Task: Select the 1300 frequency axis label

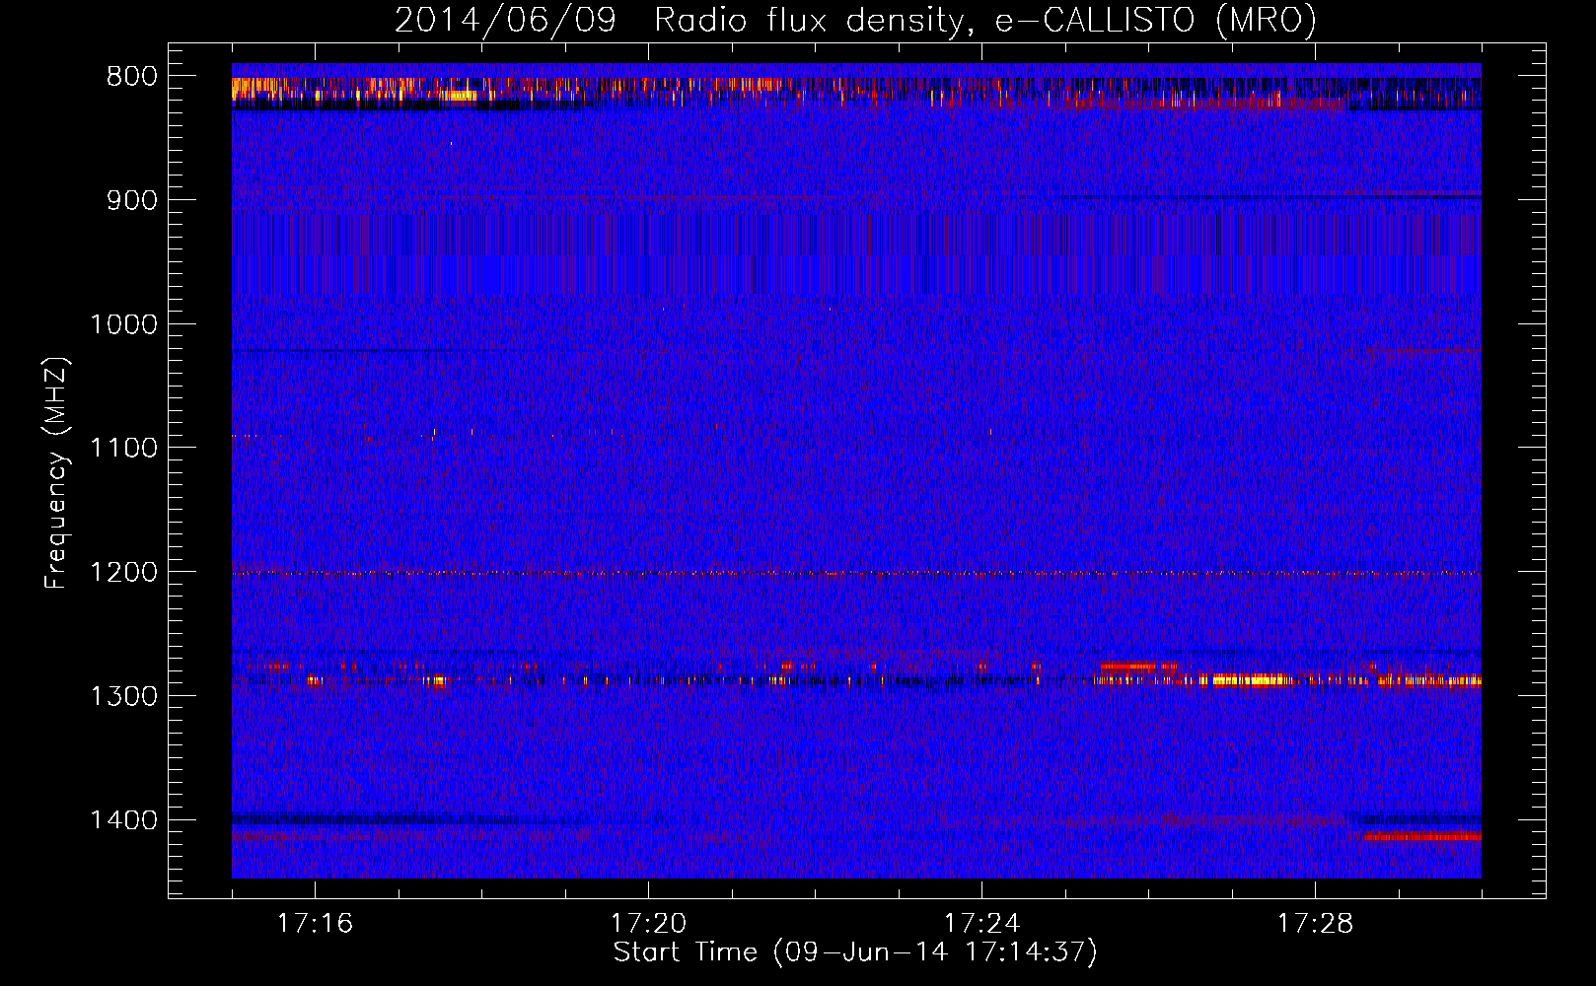Action: click(x=123, y=696)
